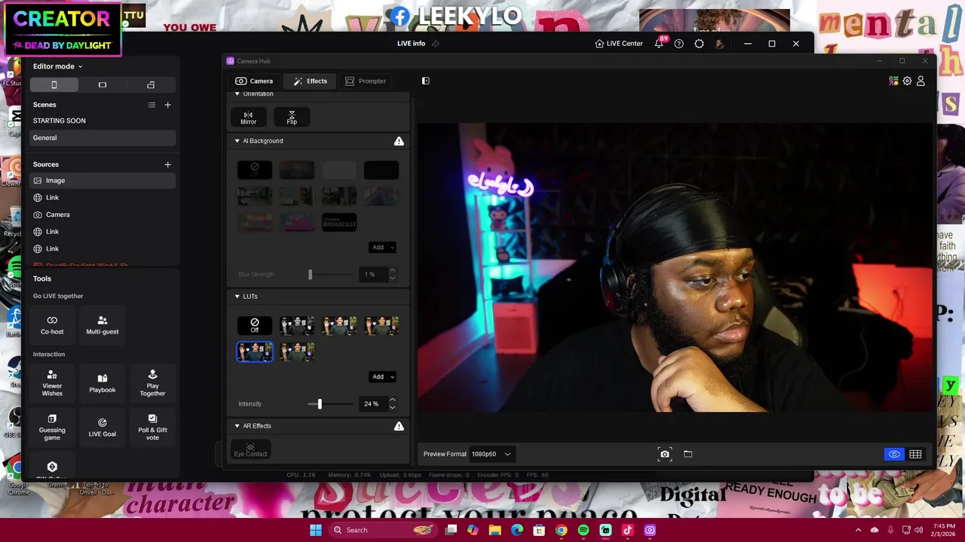Viewport: 965px width, 542px height.
Task: Open the help question mark icon
Action: [x=679, y=44]
